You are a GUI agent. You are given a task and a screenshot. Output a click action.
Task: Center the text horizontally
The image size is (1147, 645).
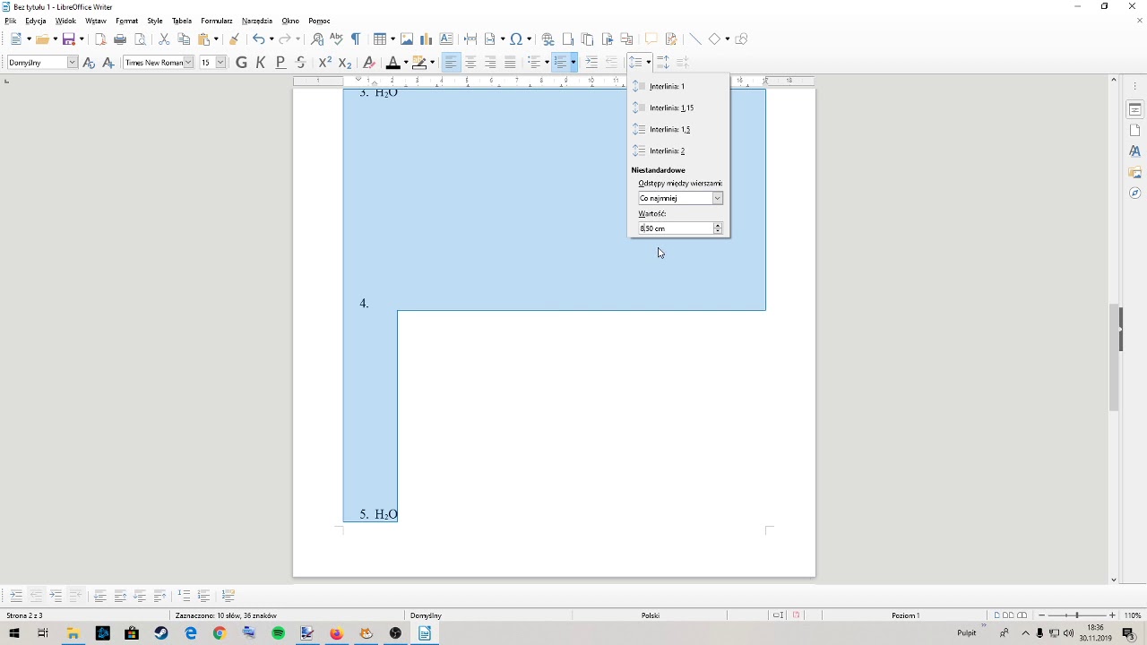(x=470, y=62)
